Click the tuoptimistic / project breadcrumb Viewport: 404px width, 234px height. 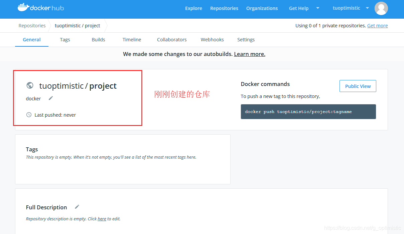(78, 26)
